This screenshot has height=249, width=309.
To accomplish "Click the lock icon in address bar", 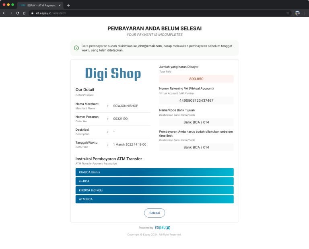I will pos(32,13).
